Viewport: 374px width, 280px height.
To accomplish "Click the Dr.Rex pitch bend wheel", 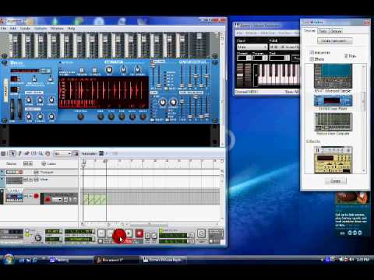I will click(12, 108).
